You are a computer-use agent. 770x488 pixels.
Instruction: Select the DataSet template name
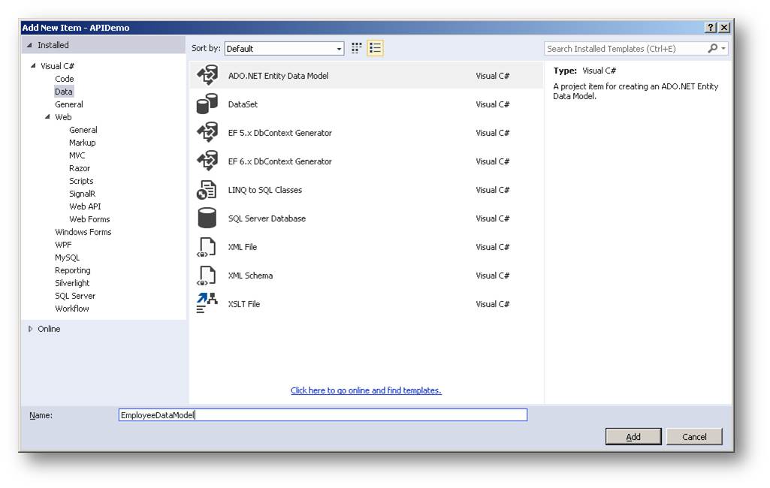click(x=243, y=104)
